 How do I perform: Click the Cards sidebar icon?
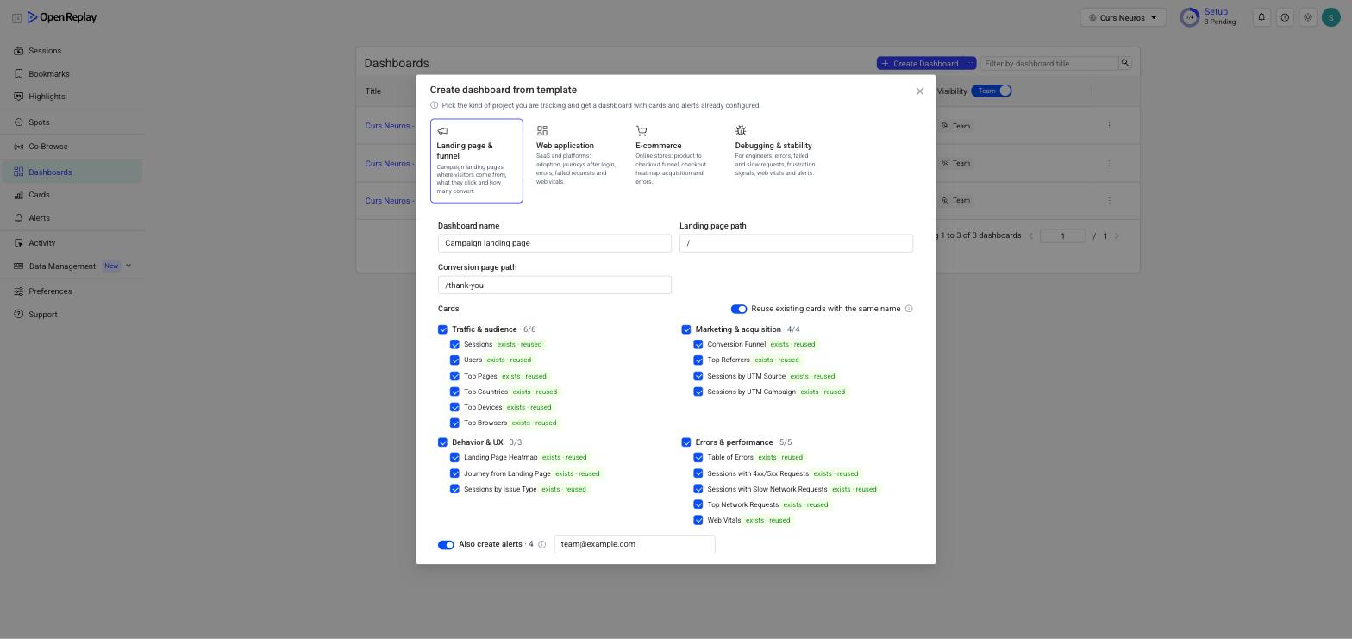coord(18,195)
